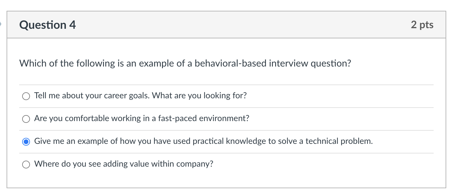
Task: Select the career goals radio button
Action: tap(26, 96)
